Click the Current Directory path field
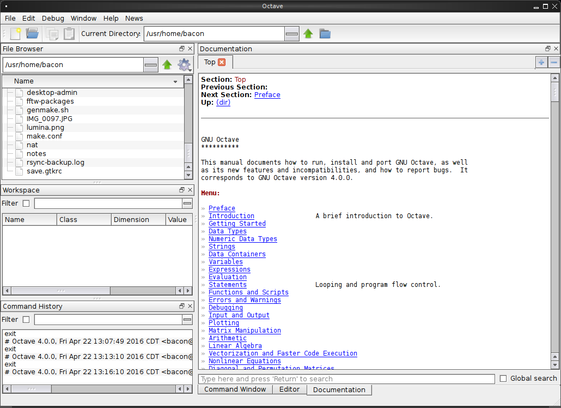Image resolution: width=561 pixels, height=408 pixels. [x=214, y=34]
